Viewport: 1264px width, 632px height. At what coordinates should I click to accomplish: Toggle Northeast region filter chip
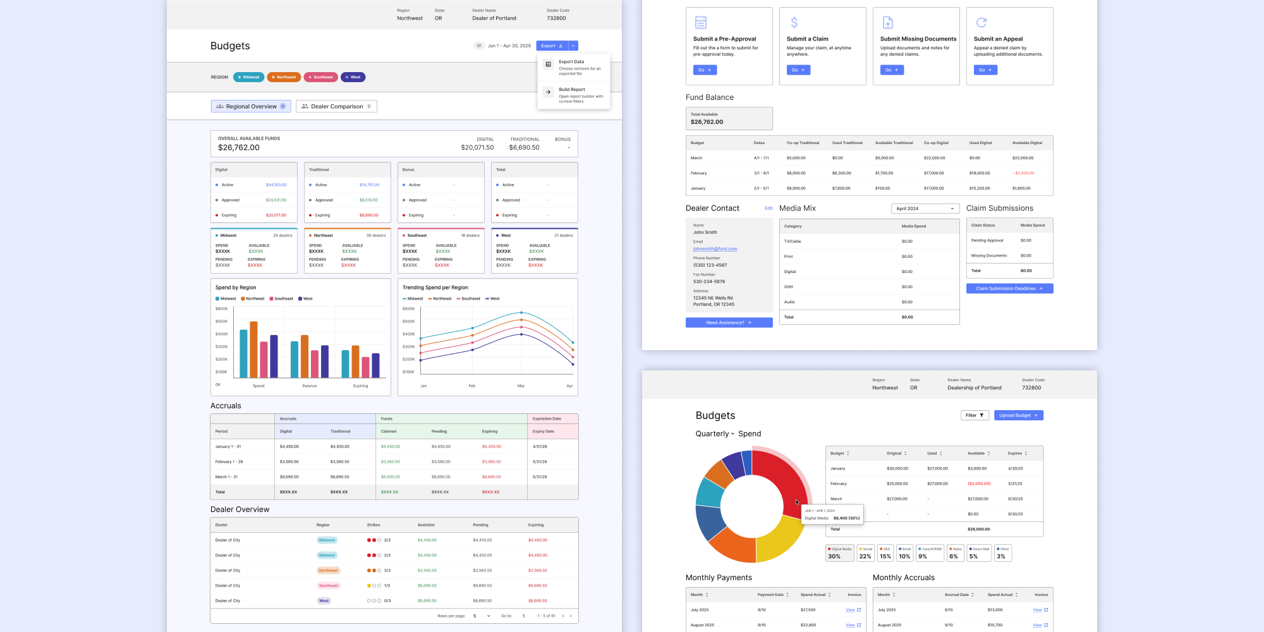[x=284, y=77]
